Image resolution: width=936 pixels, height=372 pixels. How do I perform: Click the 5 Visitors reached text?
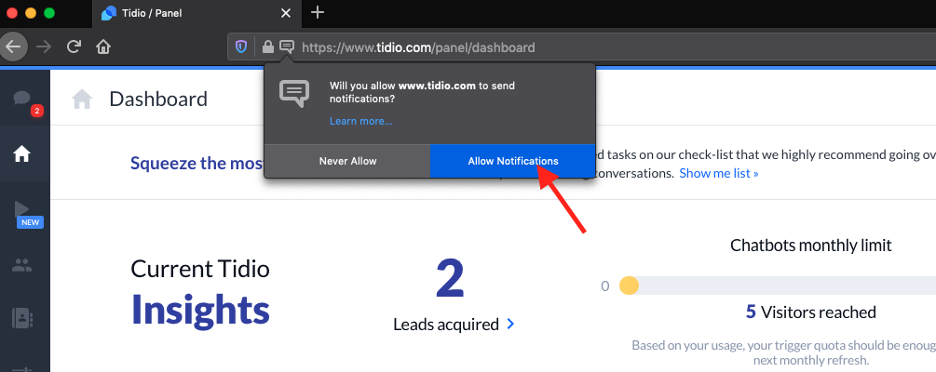(x=810, y=312)
